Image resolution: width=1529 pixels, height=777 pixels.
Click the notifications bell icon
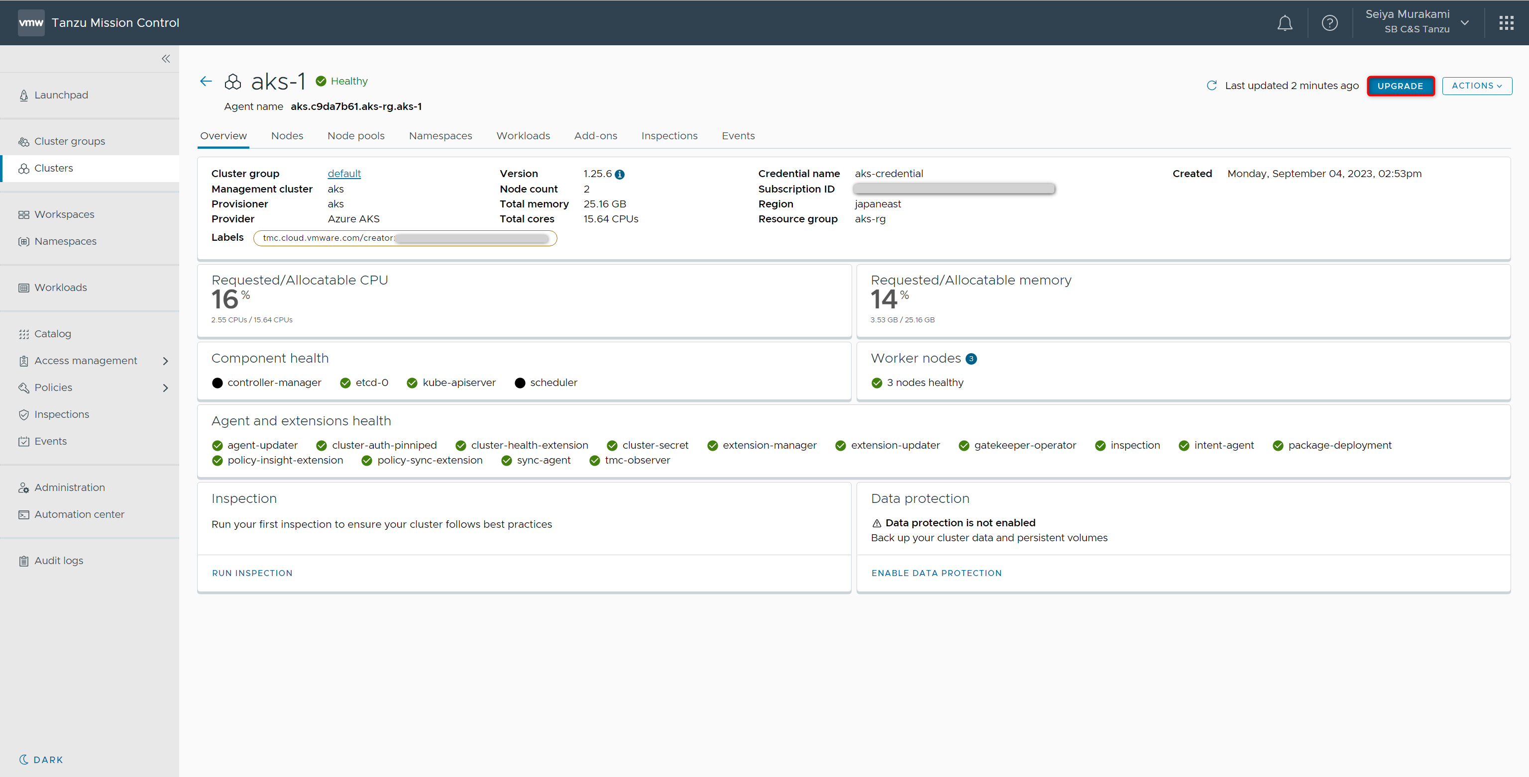[1285, 23]
